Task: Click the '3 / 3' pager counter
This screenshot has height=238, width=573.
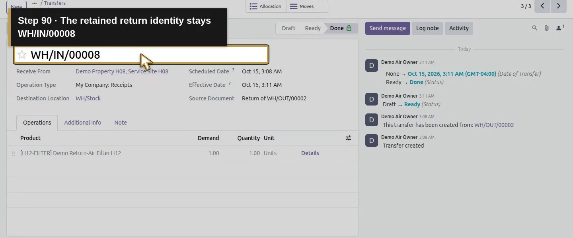Action: 526,6
